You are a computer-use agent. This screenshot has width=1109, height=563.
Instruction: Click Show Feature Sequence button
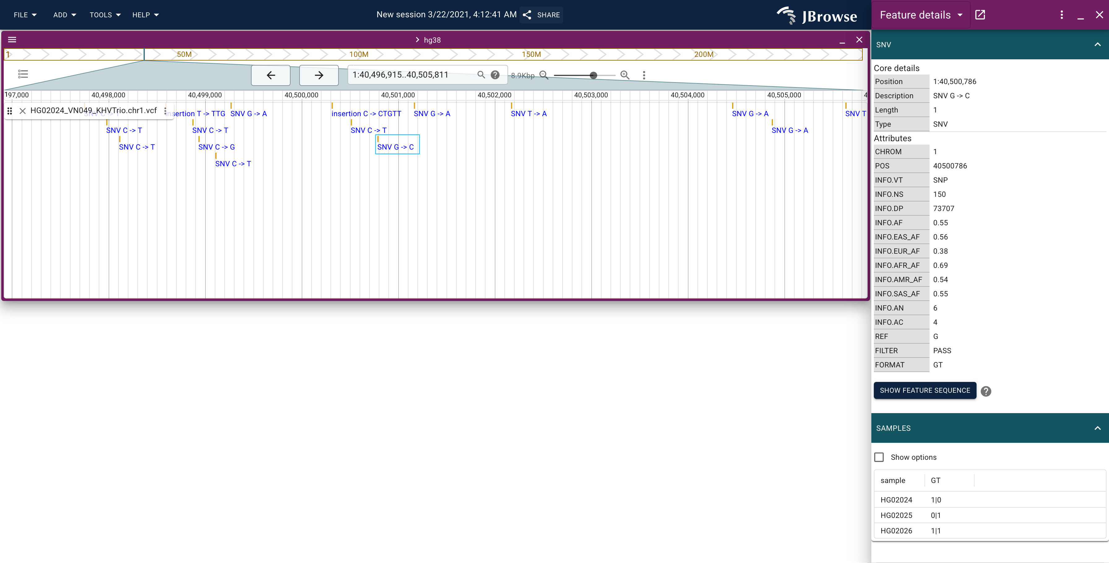(925, 390)
